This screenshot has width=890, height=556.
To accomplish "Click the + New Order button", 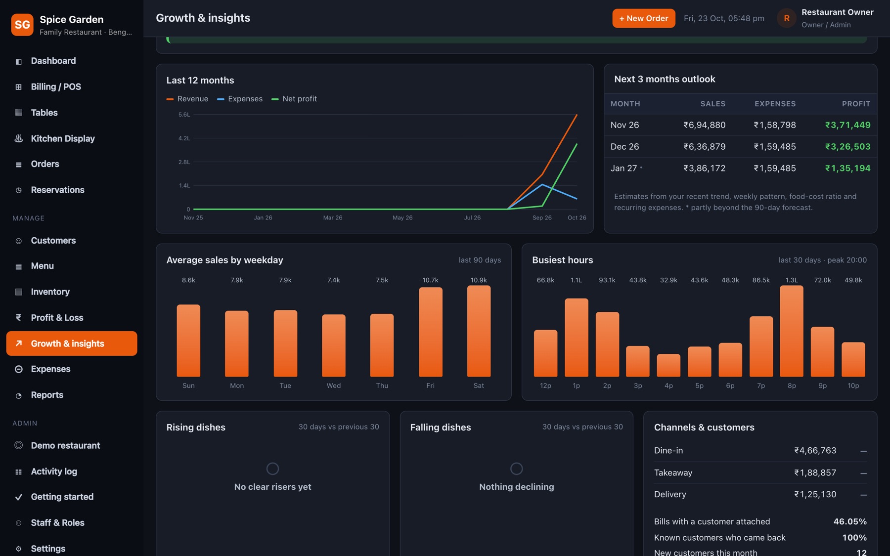I will pyautogui.click(x=643, y=18).
